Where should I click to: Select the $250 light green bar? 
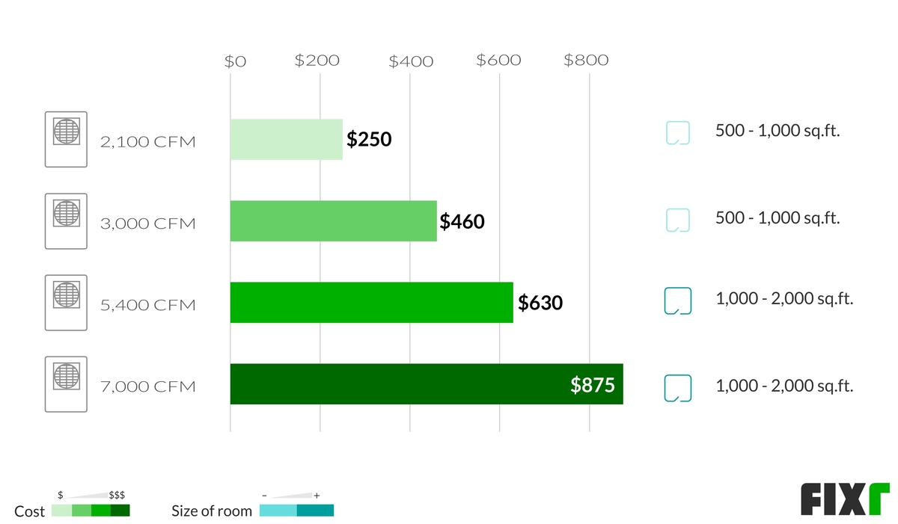(x=286, y=140)
